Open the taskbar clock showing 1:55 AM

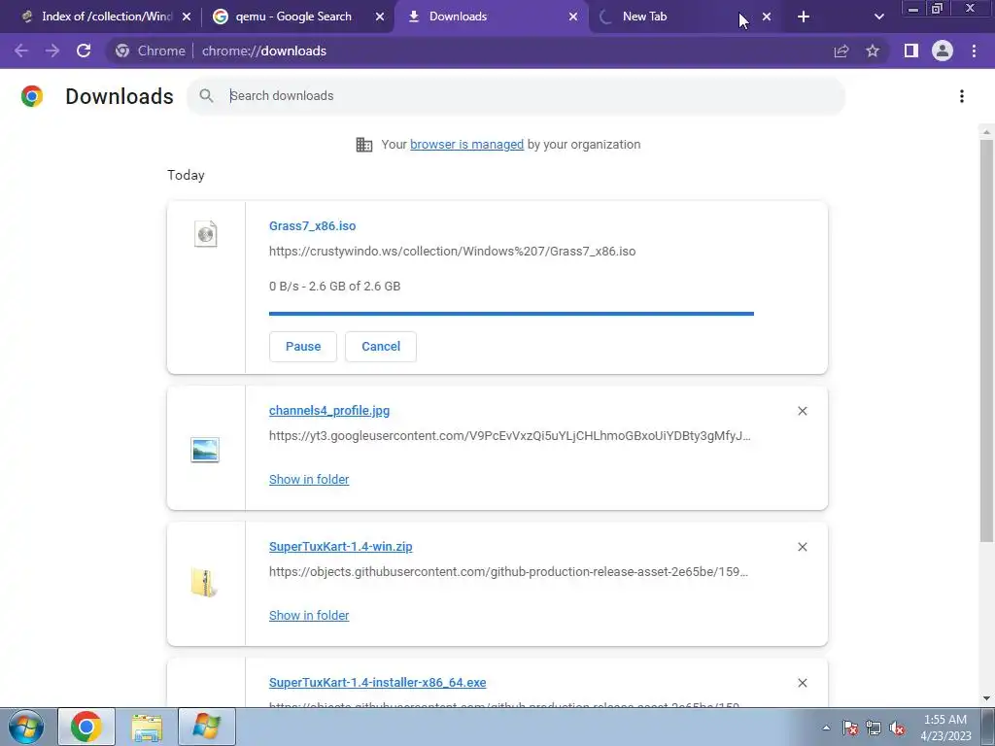(945, 728)
